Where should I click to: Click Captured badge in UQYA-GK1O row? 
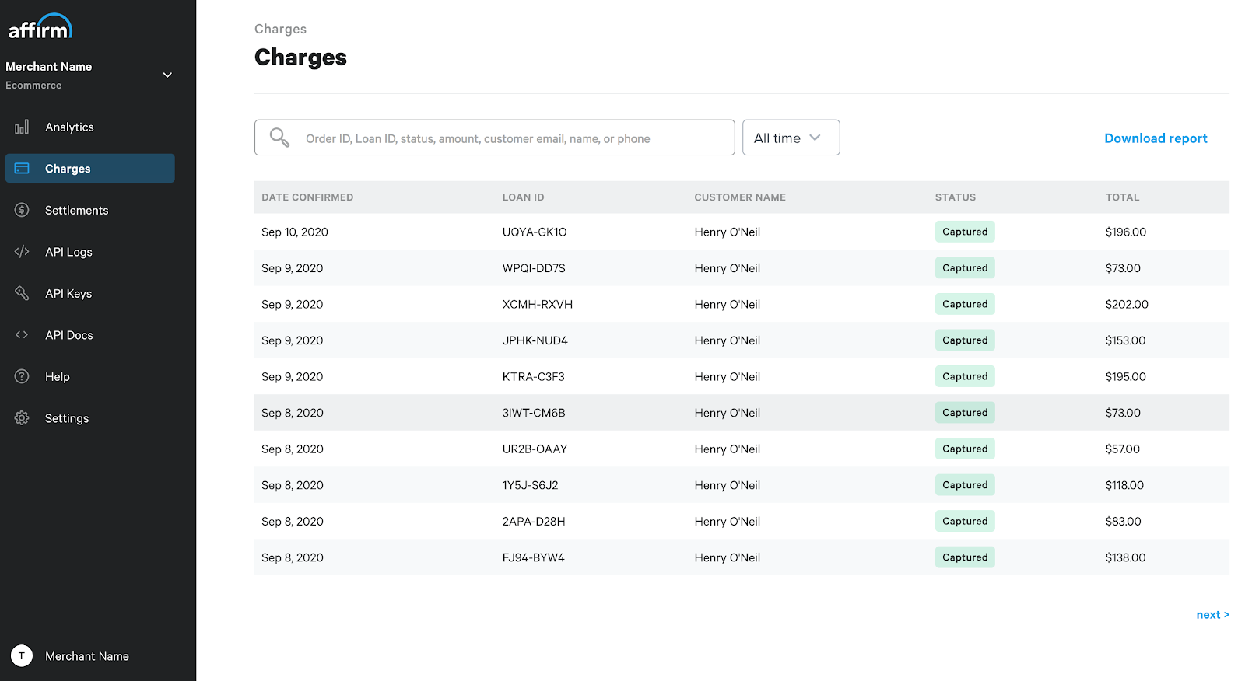(965, 232)
